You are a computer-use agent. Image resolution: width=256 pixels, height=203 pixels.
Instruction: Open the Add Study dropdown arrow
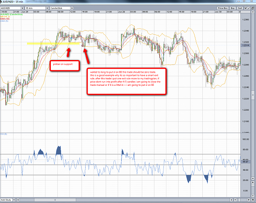coord(14,200)
